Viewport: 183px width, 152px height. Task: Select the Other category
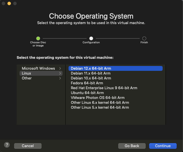point(27,78)
